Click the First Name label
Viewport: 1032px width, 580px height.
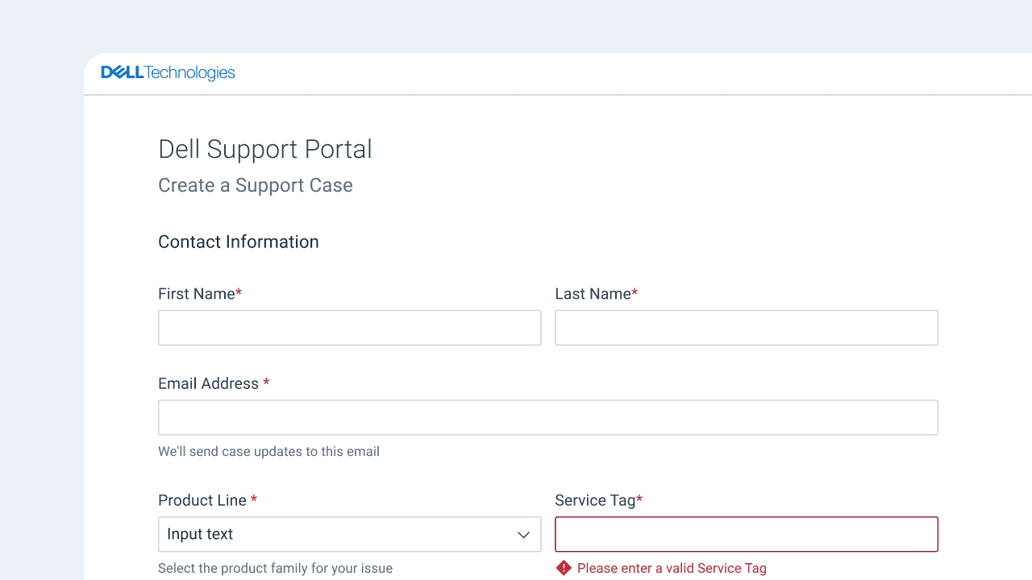pyautogui.click(x=200, y=294)
